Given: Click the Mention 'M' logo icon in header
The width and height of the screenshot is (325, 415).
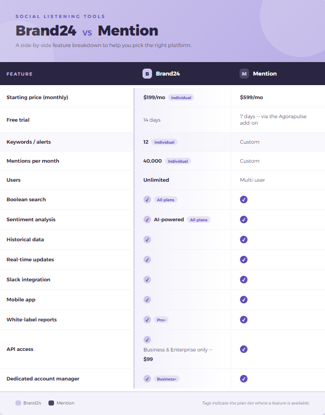Looking at the screenshot, I should [x=244, y=74].
